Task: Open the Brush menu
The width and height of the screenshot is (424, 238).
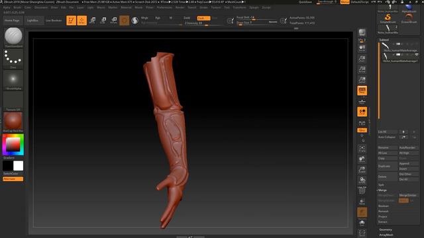Action: tap(17, 7)
